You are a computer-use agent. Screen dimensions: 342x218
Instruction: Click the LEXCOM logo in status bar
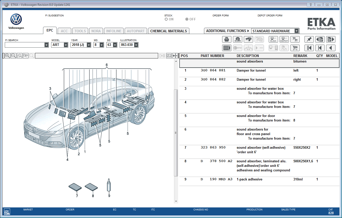point(7,212)
